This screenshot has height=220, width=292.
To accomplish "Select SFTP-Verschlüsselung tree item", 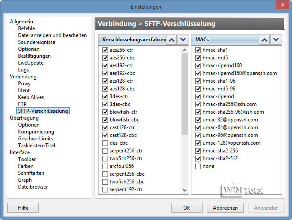I will tap(43, 111).
